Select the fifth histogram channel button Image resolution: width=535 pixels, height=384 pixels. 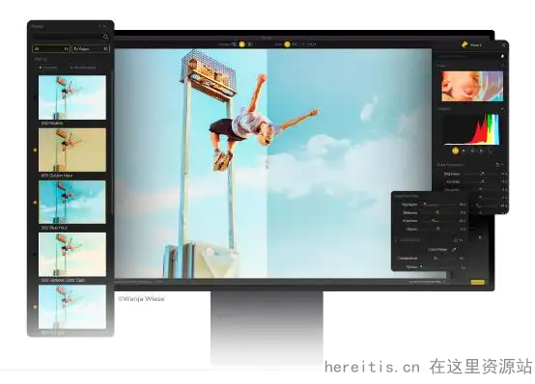click(490, 151)
